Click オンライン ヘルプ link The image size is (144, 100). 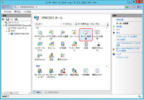122,57
